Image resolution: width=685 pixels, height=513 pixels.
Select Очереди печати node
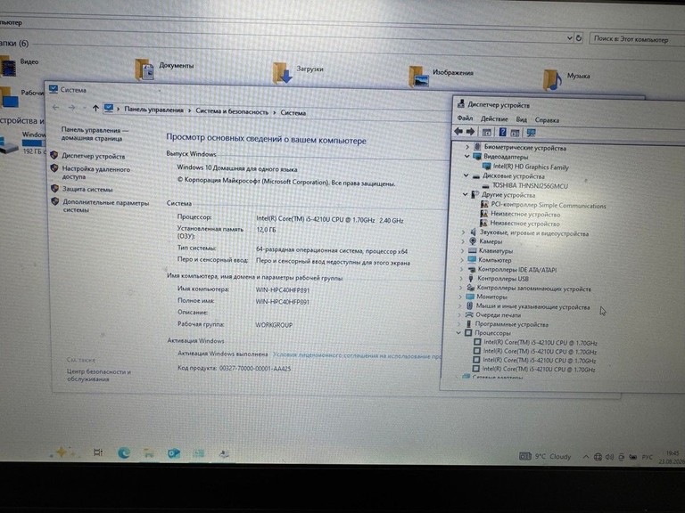point(498,314)
